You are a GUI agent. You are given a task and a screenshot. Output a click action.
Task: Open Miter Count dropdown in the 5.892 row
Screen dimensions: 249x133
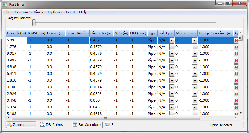pyautogui.click(x=195, y=40)
